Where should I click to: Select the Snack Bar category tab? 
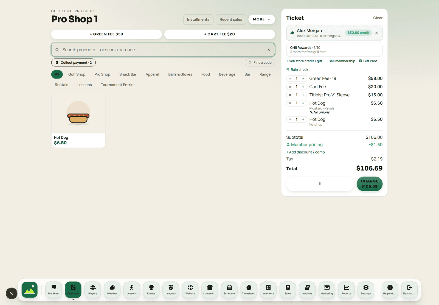pos(128,74)
